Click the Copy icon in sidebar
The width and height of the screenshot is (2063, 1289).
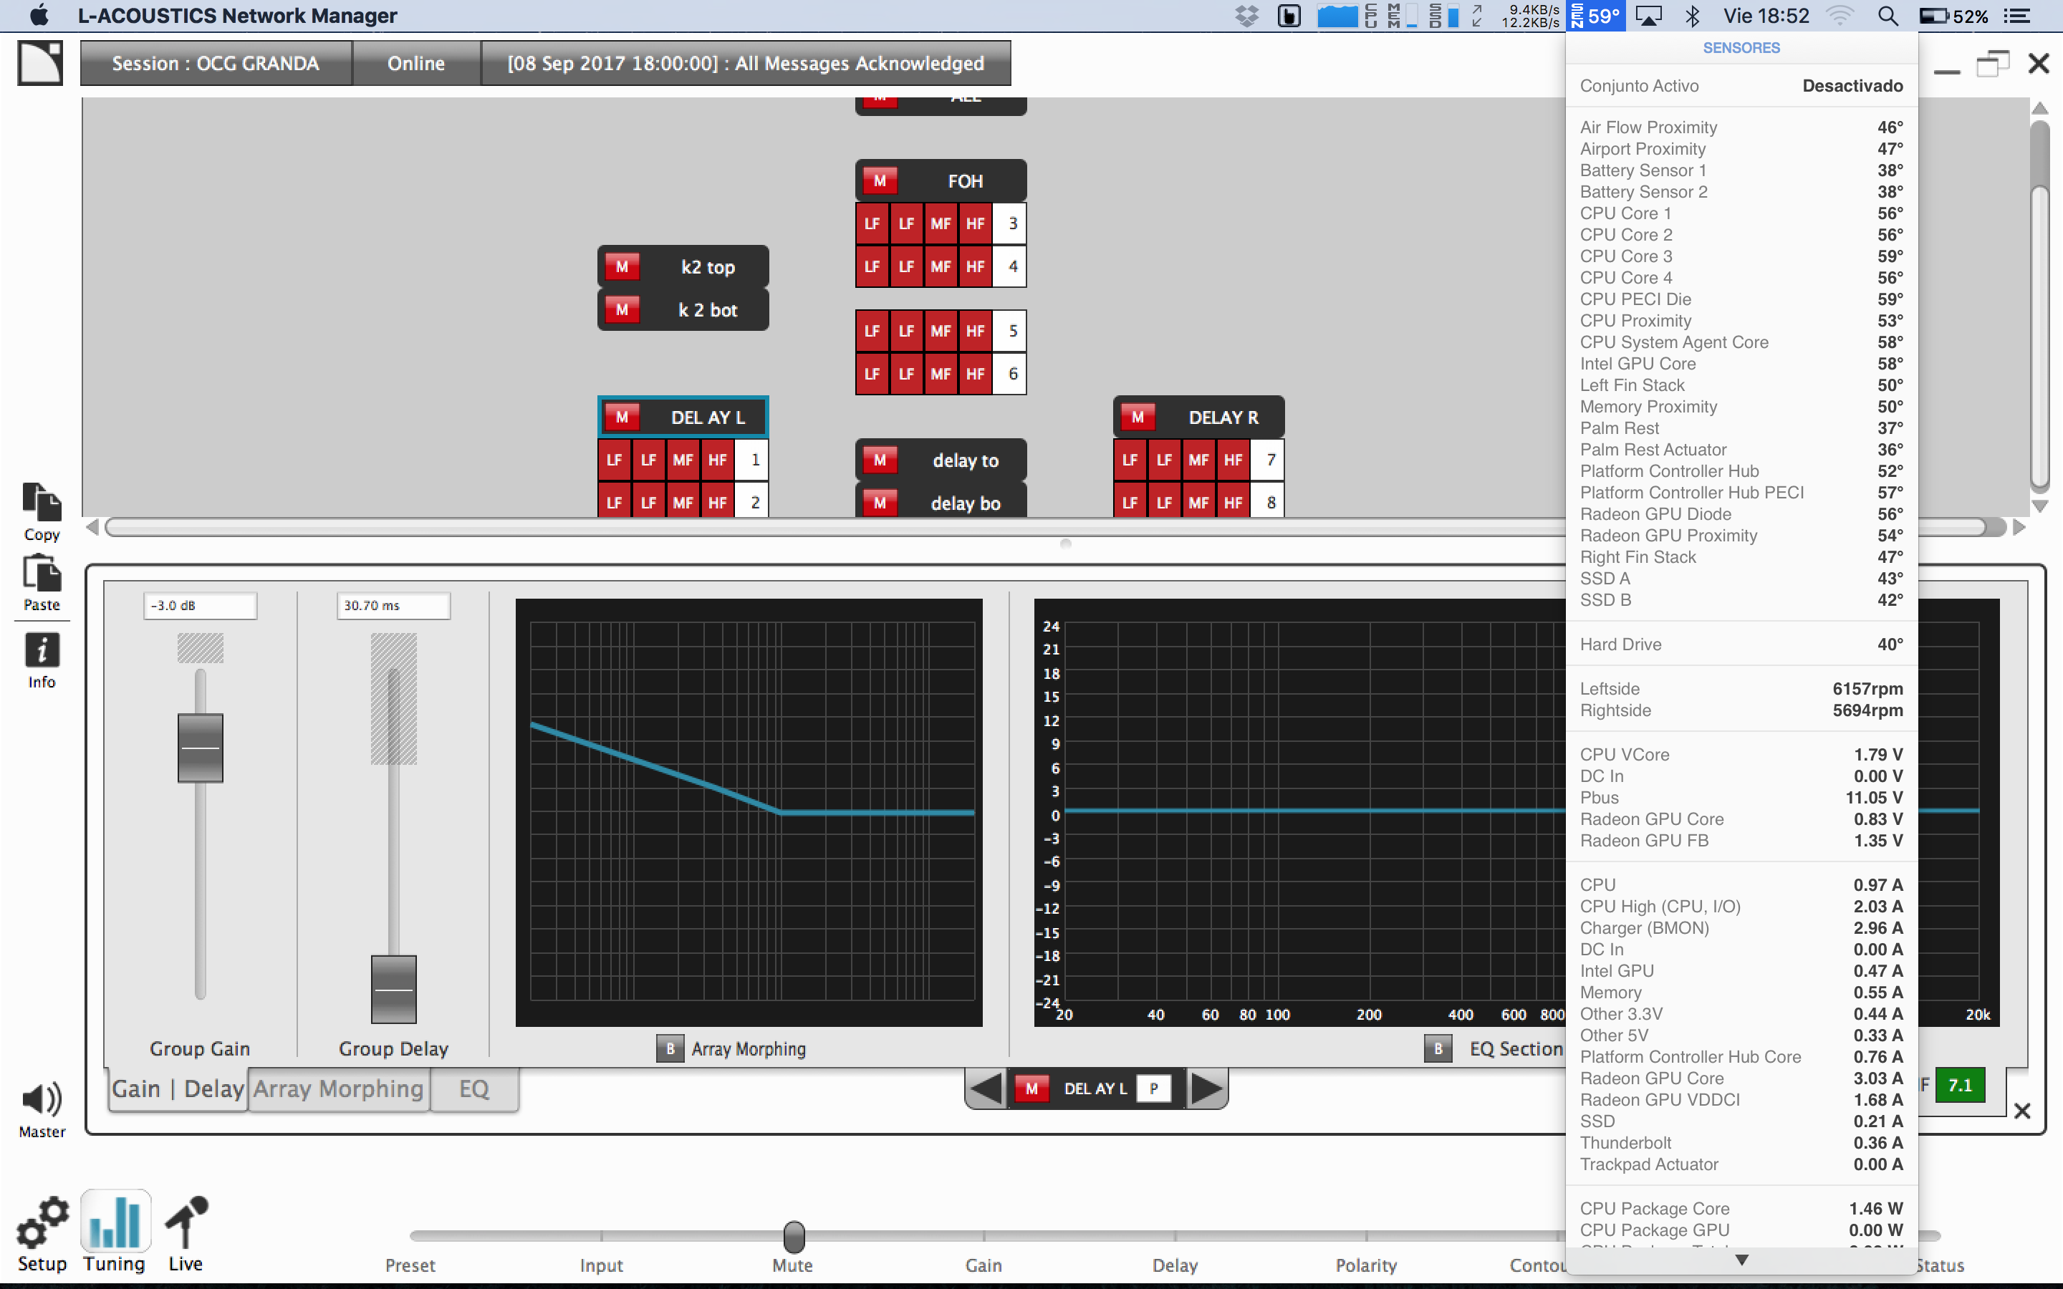pos(41,502)
